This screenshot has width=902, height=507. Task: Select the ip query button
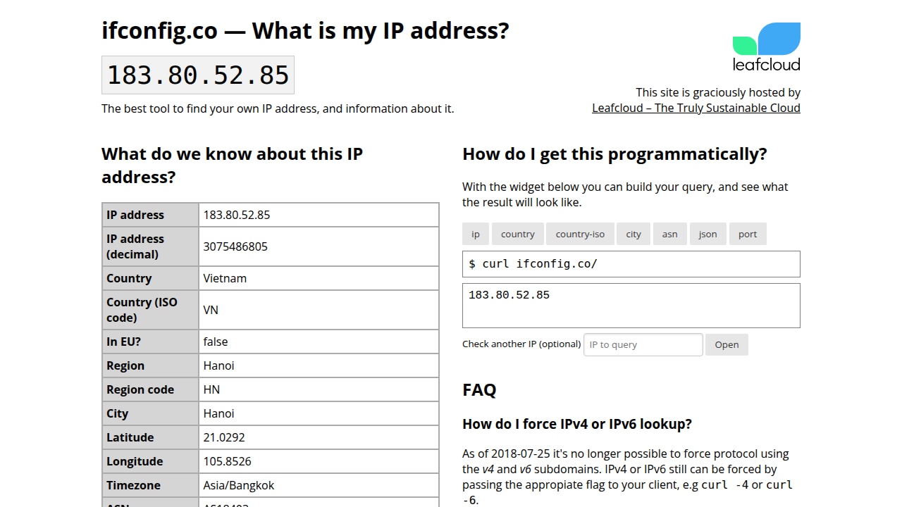point(476,234)
